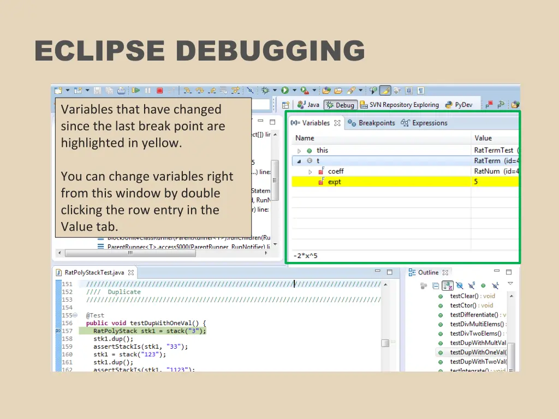The image size is (559, 419).
Task: Switch to the Breakpoints tab
Action: (376, 123)
